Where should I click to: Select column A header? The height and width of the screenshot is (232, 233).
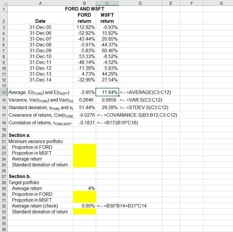pos(40,3)
